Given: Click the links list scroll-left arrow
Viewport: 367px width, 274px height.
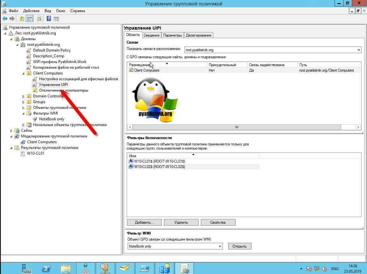Looking at the screenshot, I should click(x=130, y=127).
